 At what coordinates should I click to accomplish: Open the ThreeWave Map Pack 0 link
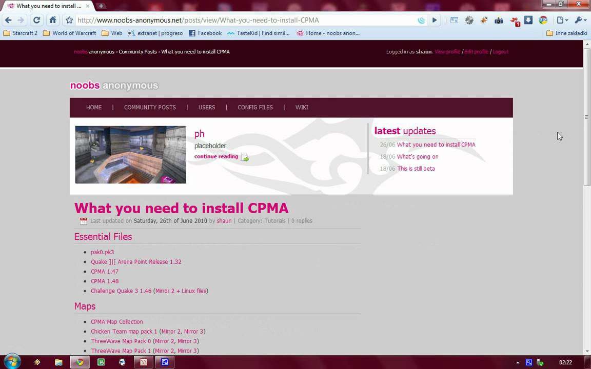(121, 341)
